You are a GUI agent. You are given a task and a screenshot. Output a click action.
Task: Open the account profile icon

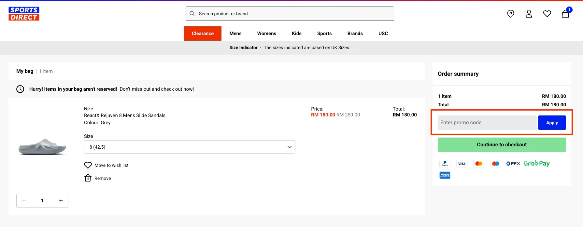(529, 14)
